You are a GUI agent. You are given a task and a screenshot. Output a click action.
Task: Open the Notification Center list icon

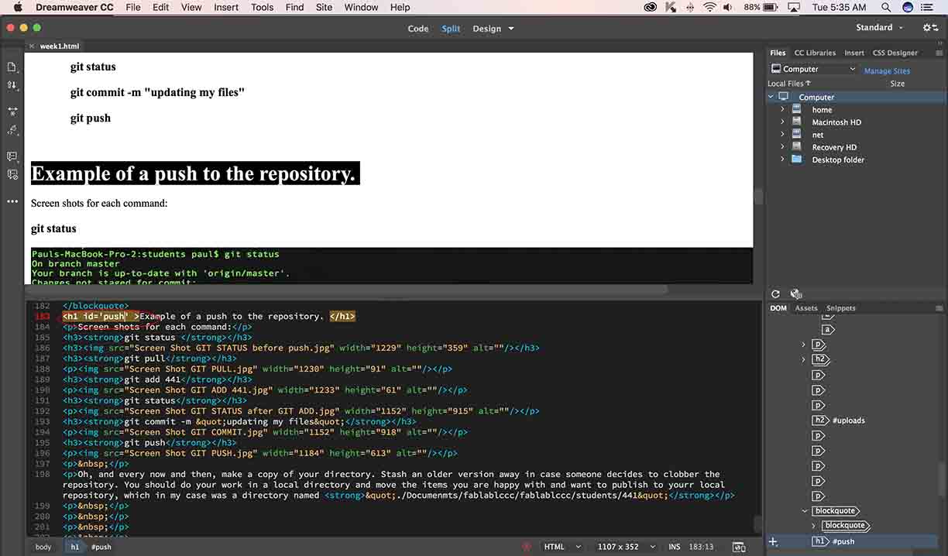(927, 7)
